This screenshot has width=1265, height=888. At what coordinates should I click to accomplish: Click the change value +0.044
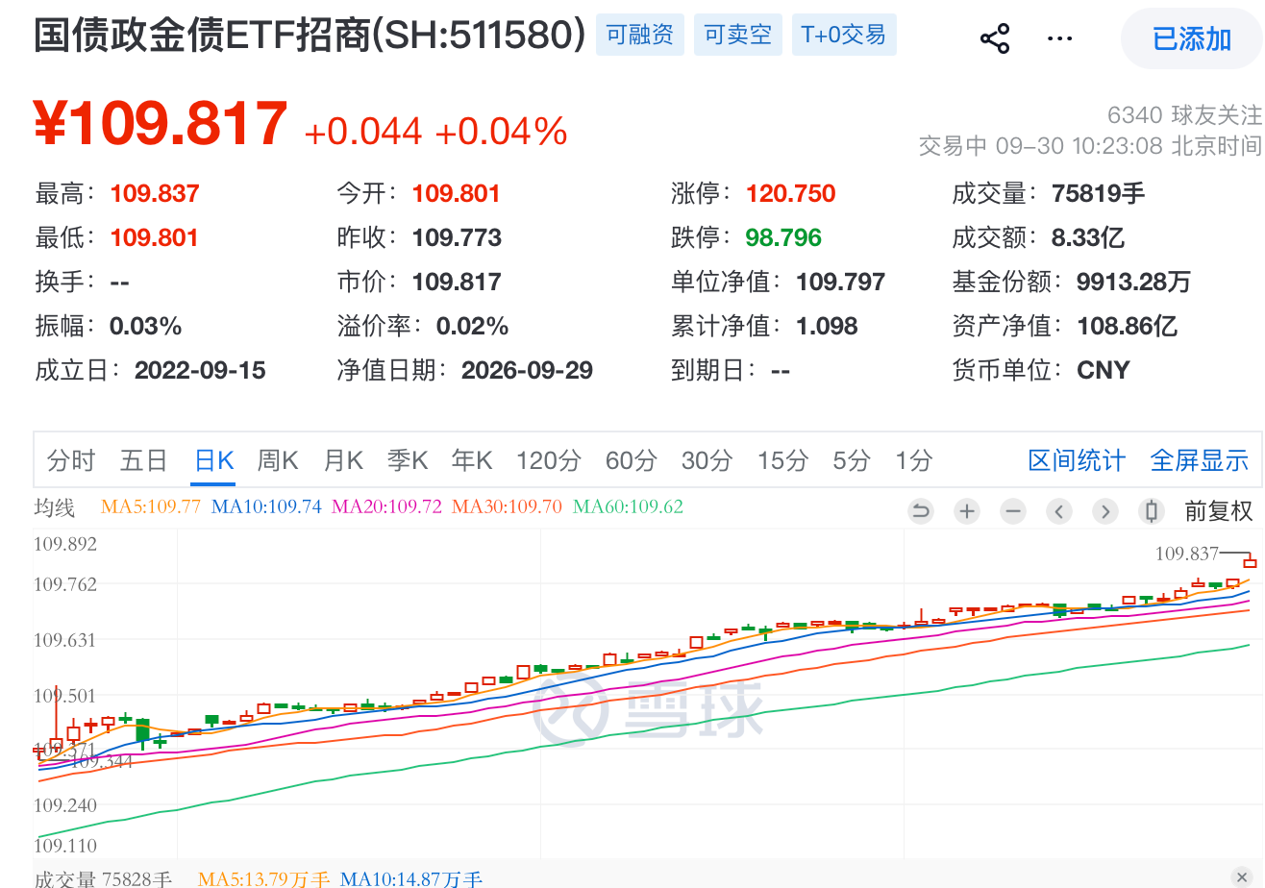click(x=363, y=132)
